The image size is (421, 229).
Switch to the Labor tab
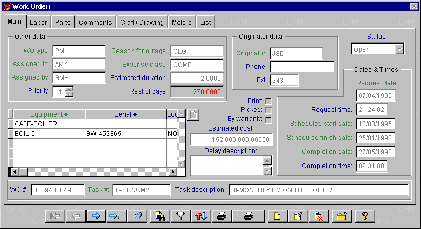tap(38, 22)
